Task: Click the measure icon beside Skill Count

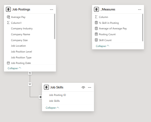Action: click(96, 40)
